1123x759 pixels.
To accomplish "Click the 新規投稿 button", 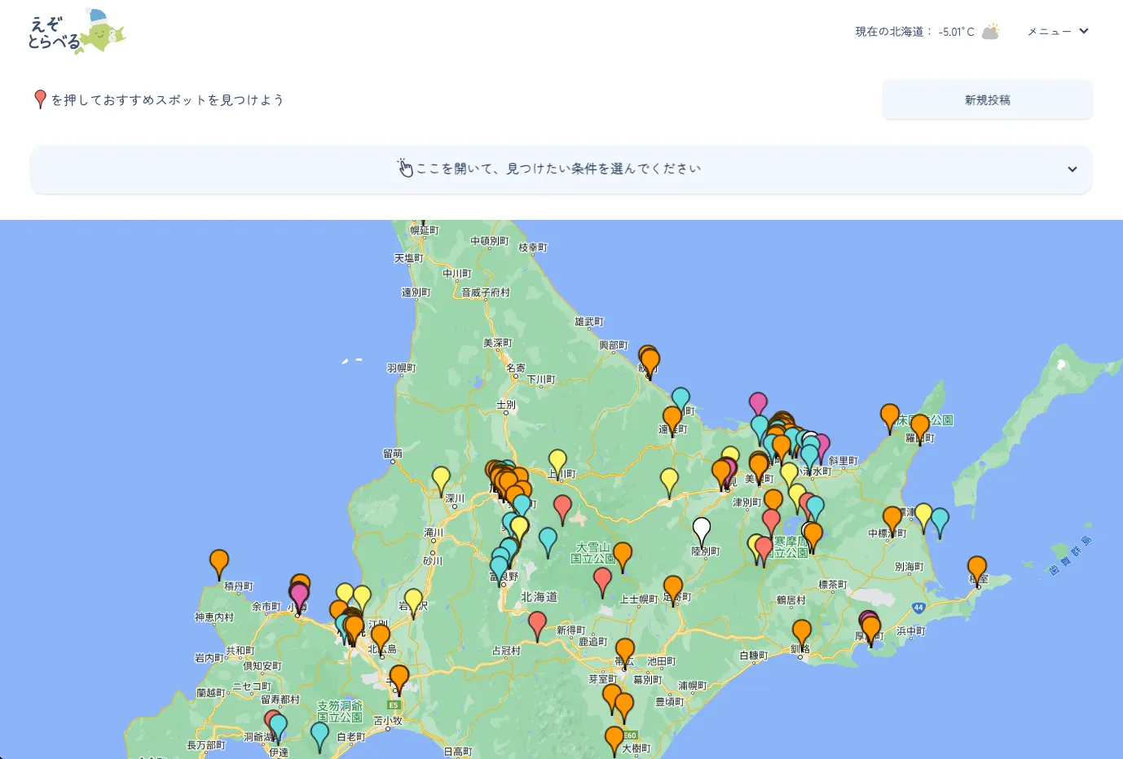I will (x=987, y=100).
